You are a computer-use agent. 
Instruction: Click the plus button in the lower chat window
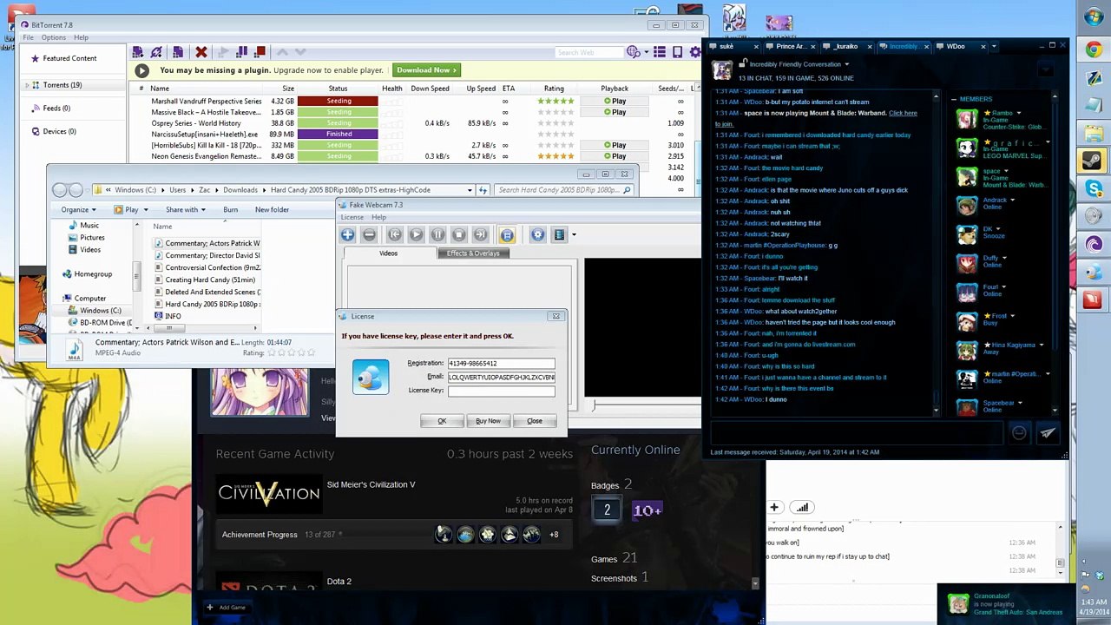pyautogui.click(x=774, y=507)
